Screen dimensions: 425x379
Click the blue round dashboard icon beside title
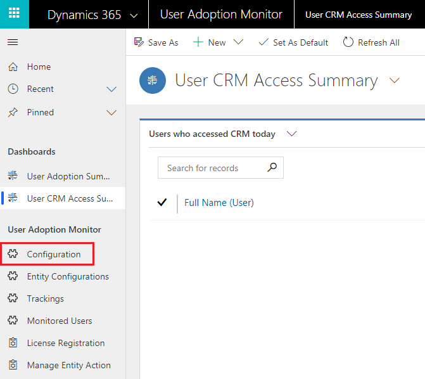153,80
